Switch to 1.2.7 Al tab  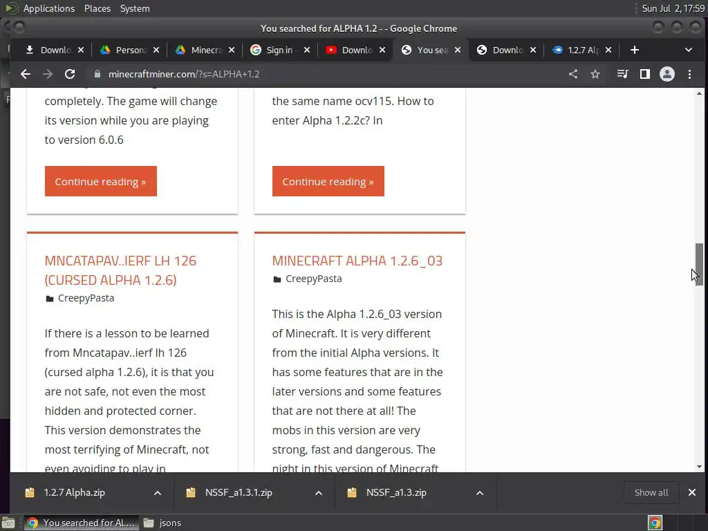pos(581,50)
